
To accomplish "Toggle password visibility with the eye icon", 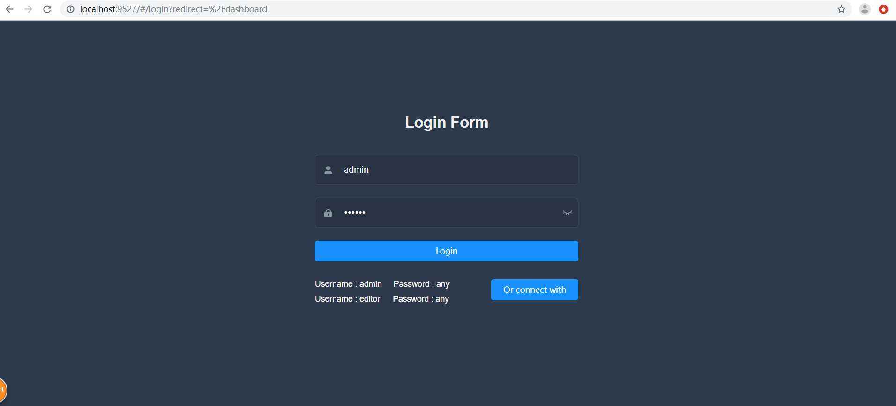I will tap(567, 213).
